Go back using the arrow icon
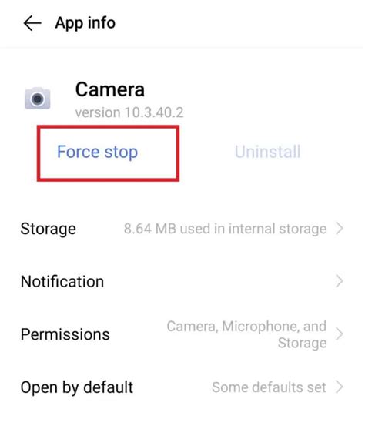Viewport: 365px width, 426px height. point(32,23)
